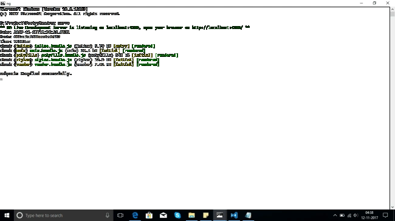This screenshot has height=221, width=395.
Task: Restore down the ng console window
Action: [374, 3]
